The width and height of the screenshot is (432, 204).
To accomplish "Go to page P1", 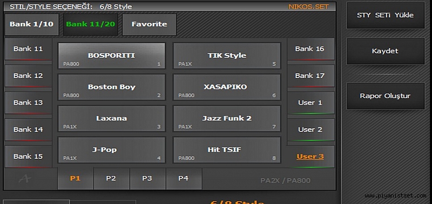I will [x=75, y=179].
